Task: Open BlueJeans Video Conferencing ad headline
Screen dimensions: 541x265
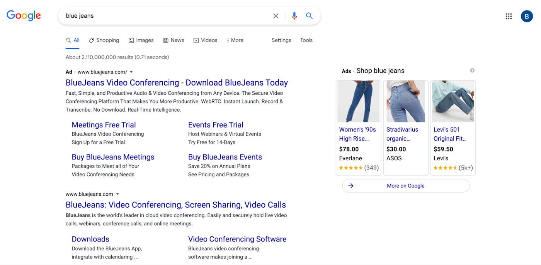Action: coord(177,83)
